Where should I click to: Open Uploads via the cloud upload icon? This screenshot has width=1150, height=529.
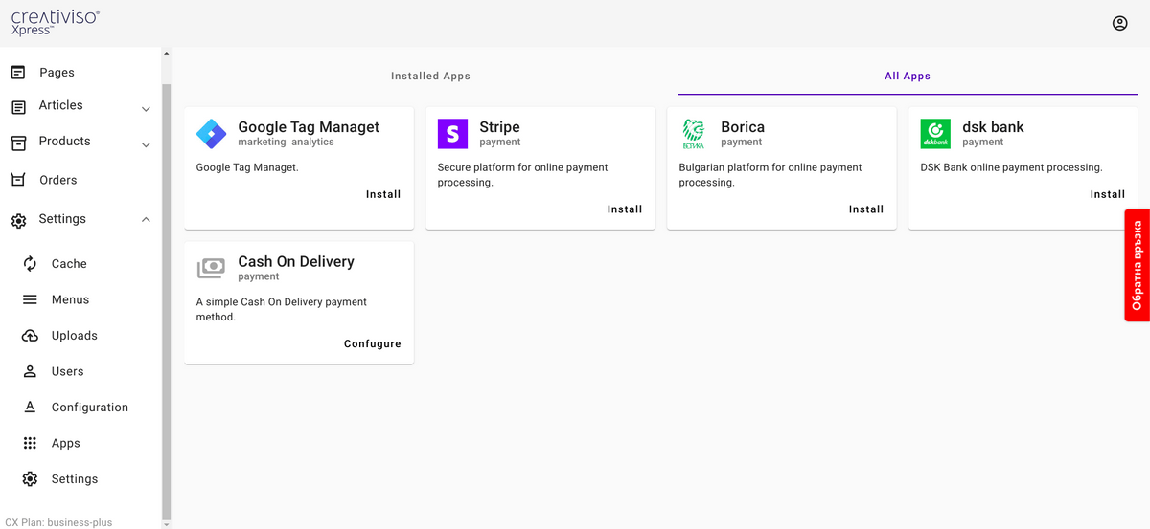[x=31, y=336]
